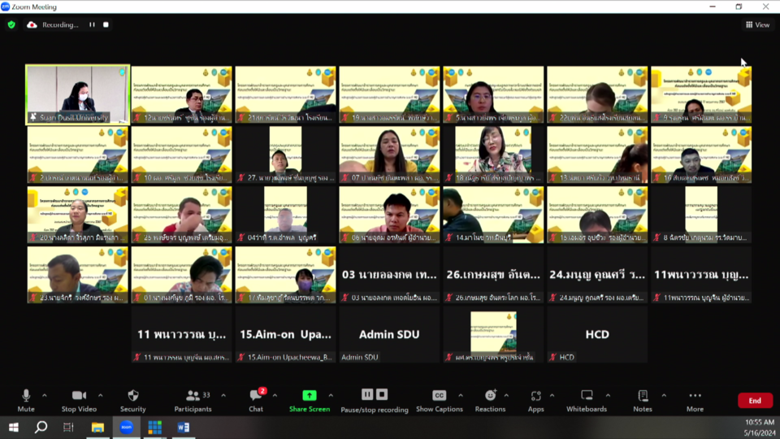Open the Notes tool
This screenshot has width=780, height=439.
642,396
